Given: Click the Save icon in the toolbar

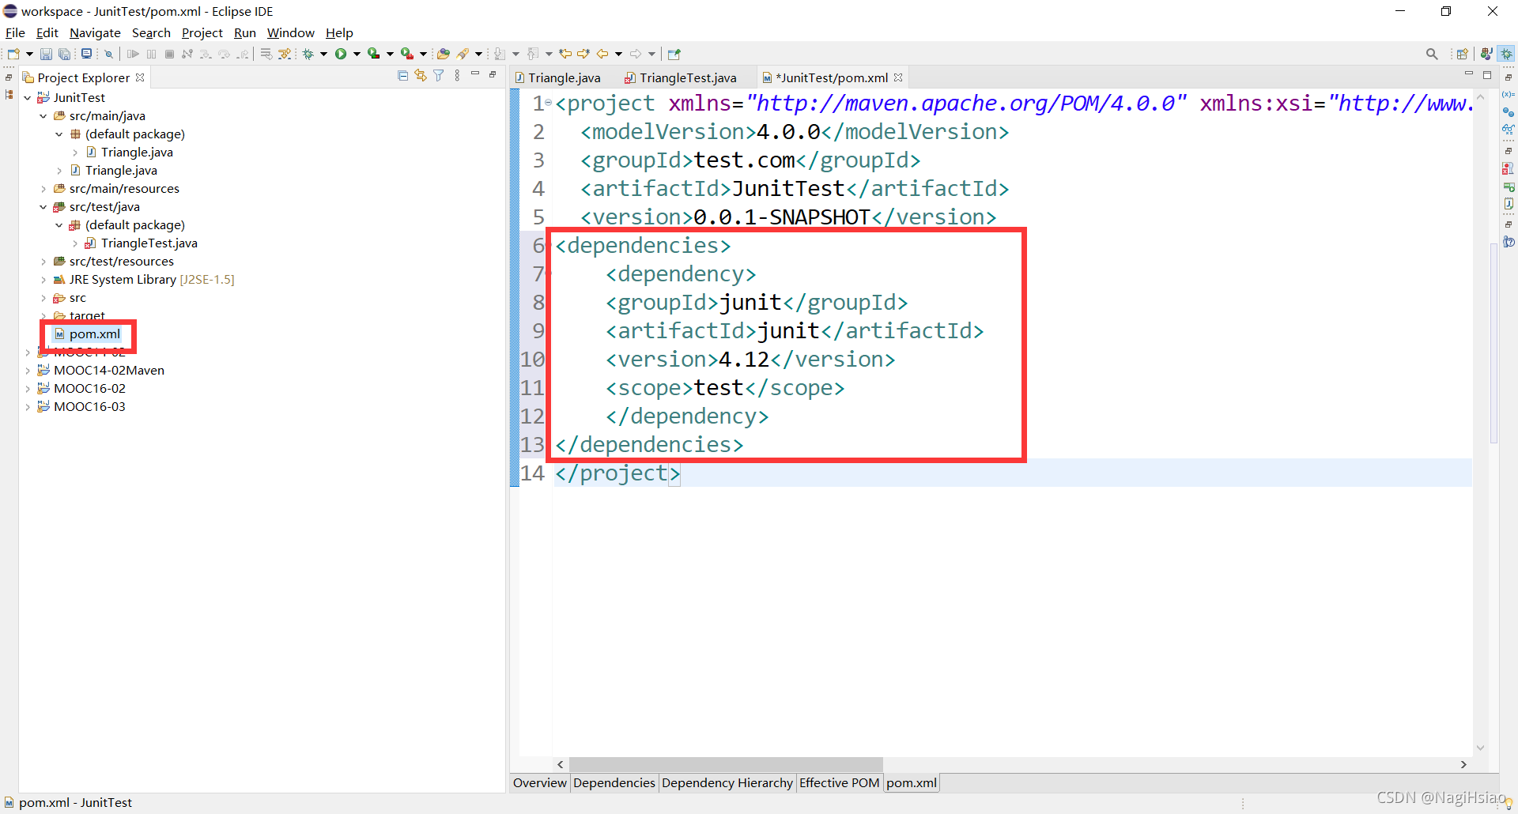Looking at the screenshot, I should point(46,54).
